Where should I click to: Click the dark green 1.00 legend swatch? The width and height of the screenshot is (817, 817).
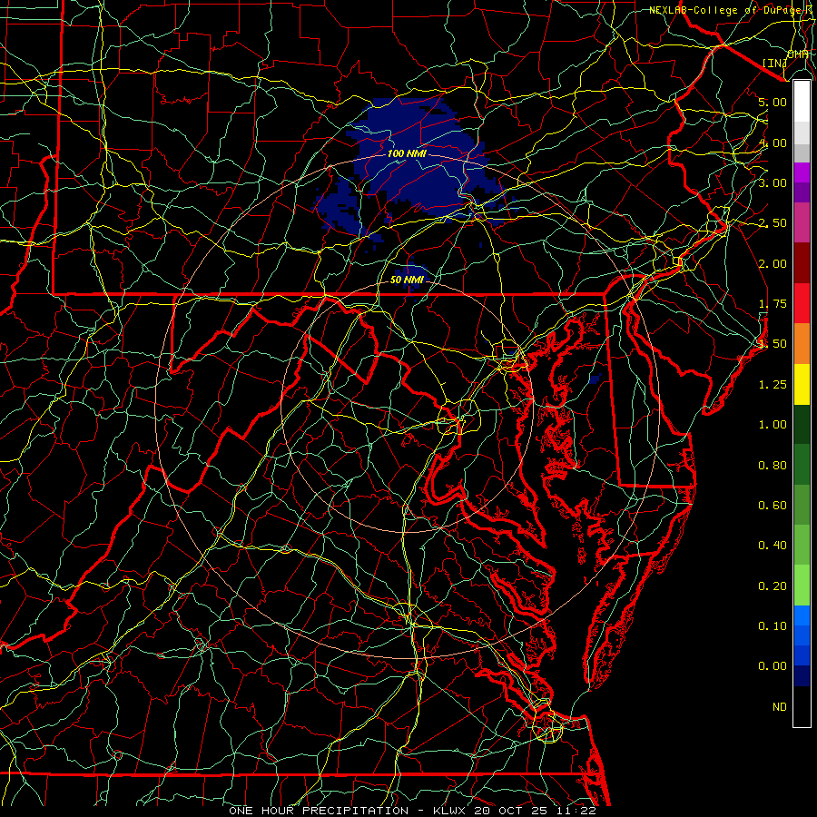(802, 424)
